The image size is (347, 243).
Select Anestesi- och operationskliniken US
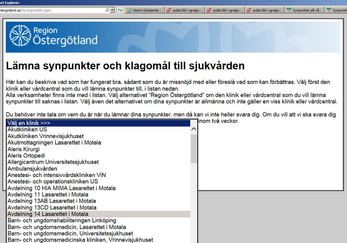99,181
